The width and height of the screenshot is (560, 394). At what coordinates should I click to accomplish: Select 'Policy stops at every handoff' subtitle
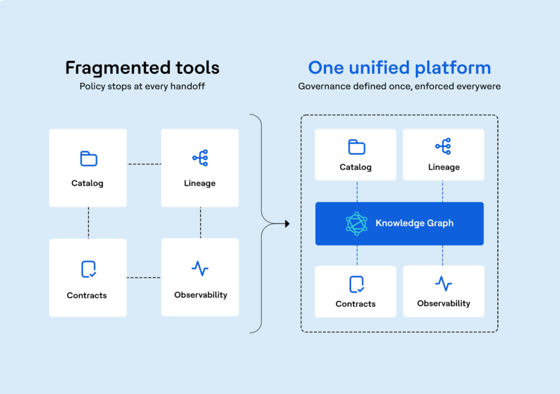[142, 86]
